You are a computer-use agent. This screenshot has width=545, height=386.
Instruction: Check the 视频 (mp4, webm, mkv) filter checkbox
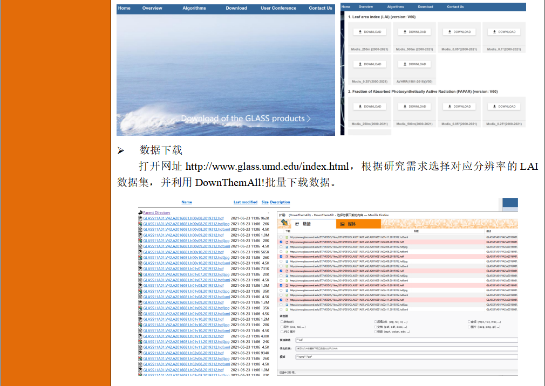point(375,331)
